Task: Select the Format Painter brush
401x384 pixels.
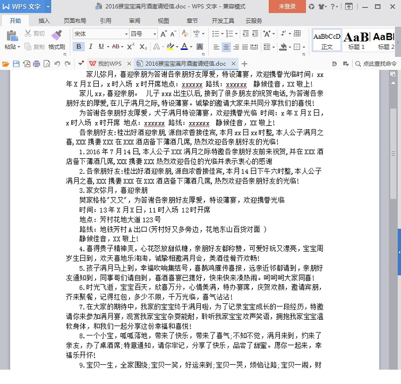Action: coord(57,35)
